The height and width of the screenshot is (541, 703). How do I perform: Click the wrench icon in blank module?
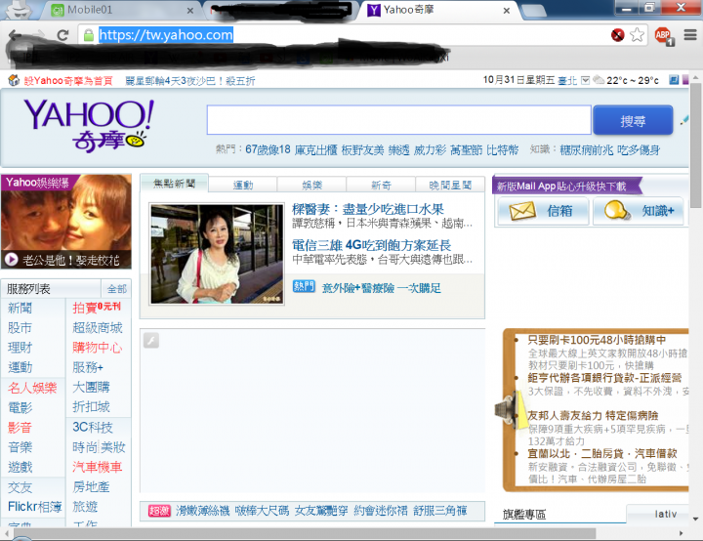coord(151,341)
